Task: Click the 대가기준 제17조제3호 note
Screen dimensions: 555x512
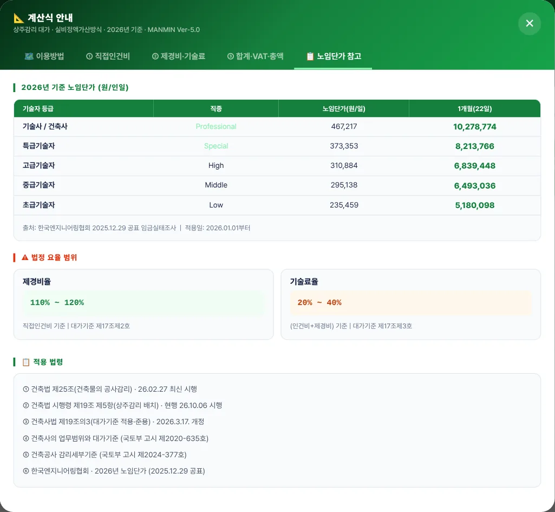Action: 351,326
